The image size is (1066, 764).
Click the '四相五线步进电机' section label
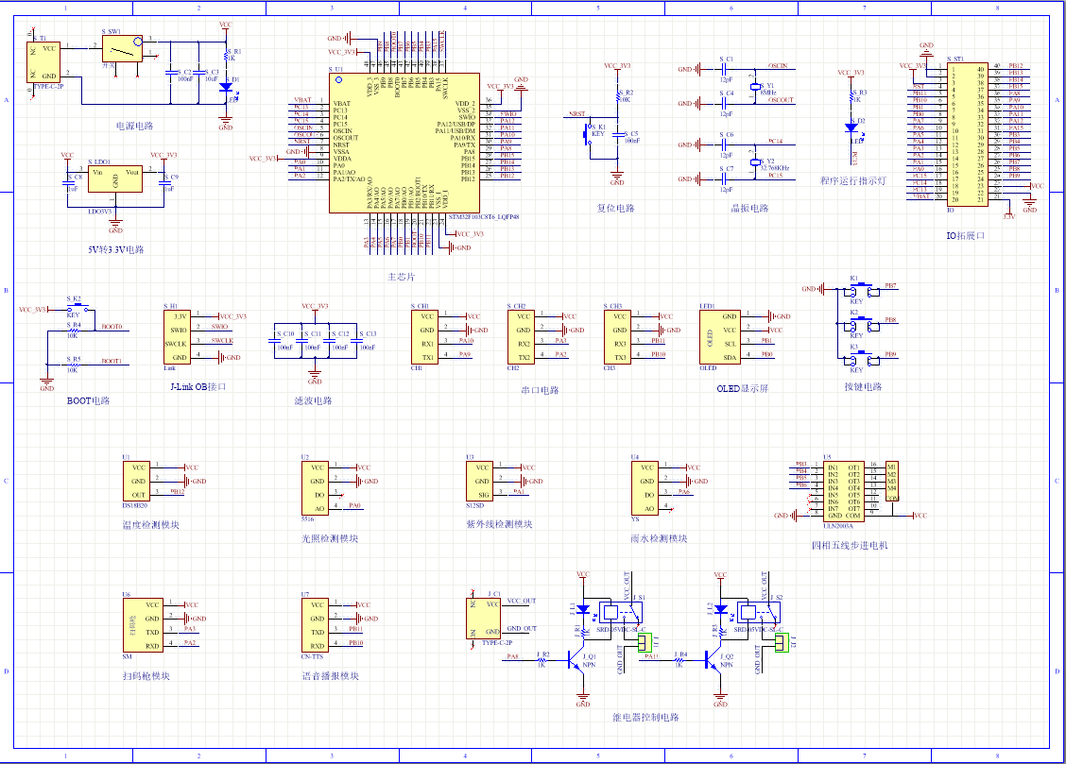coord(850,545)
